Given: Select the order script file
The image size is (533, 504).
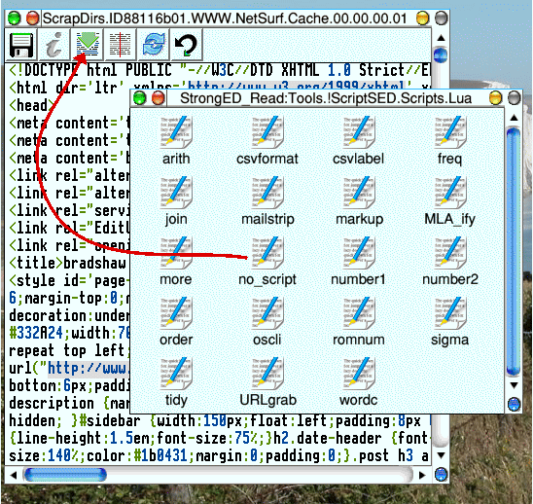Looking at the screenshot, I should (x=176, y=322).
